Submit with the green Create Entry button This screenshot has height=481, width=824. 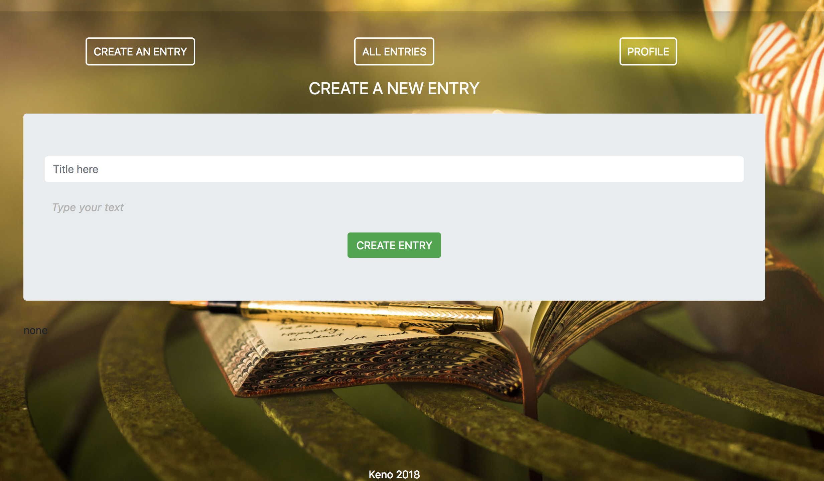coord(394,245)
